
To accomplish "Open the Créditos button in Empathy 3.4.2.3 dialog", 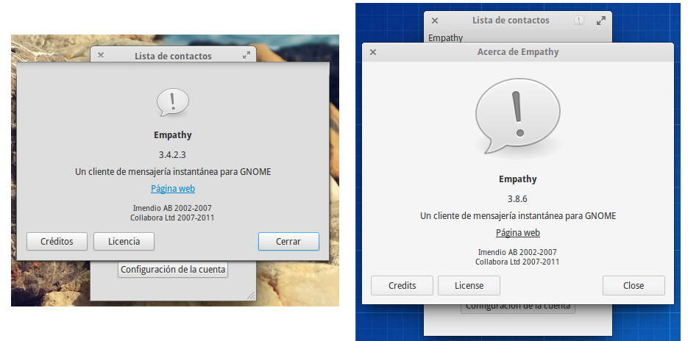I will [57, 241].
